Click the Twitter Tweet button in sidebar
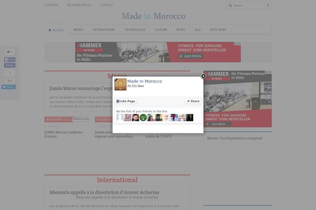316x210 pixels. (x=8, y=87)
